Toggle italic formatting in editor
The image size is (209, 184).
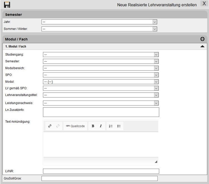[x=101, y=126]
